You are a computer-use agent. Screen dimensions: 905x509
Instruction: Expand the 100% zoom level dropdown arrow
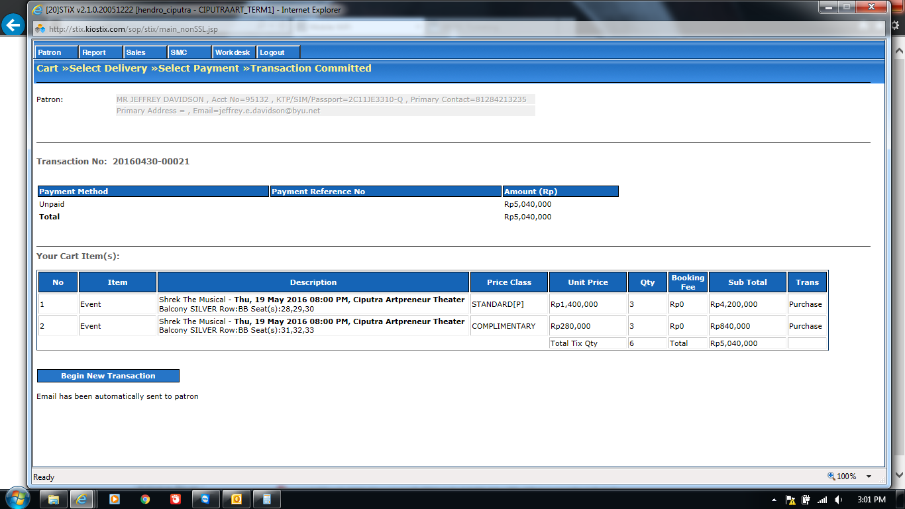pyautogui.click(x=869, y=477)
